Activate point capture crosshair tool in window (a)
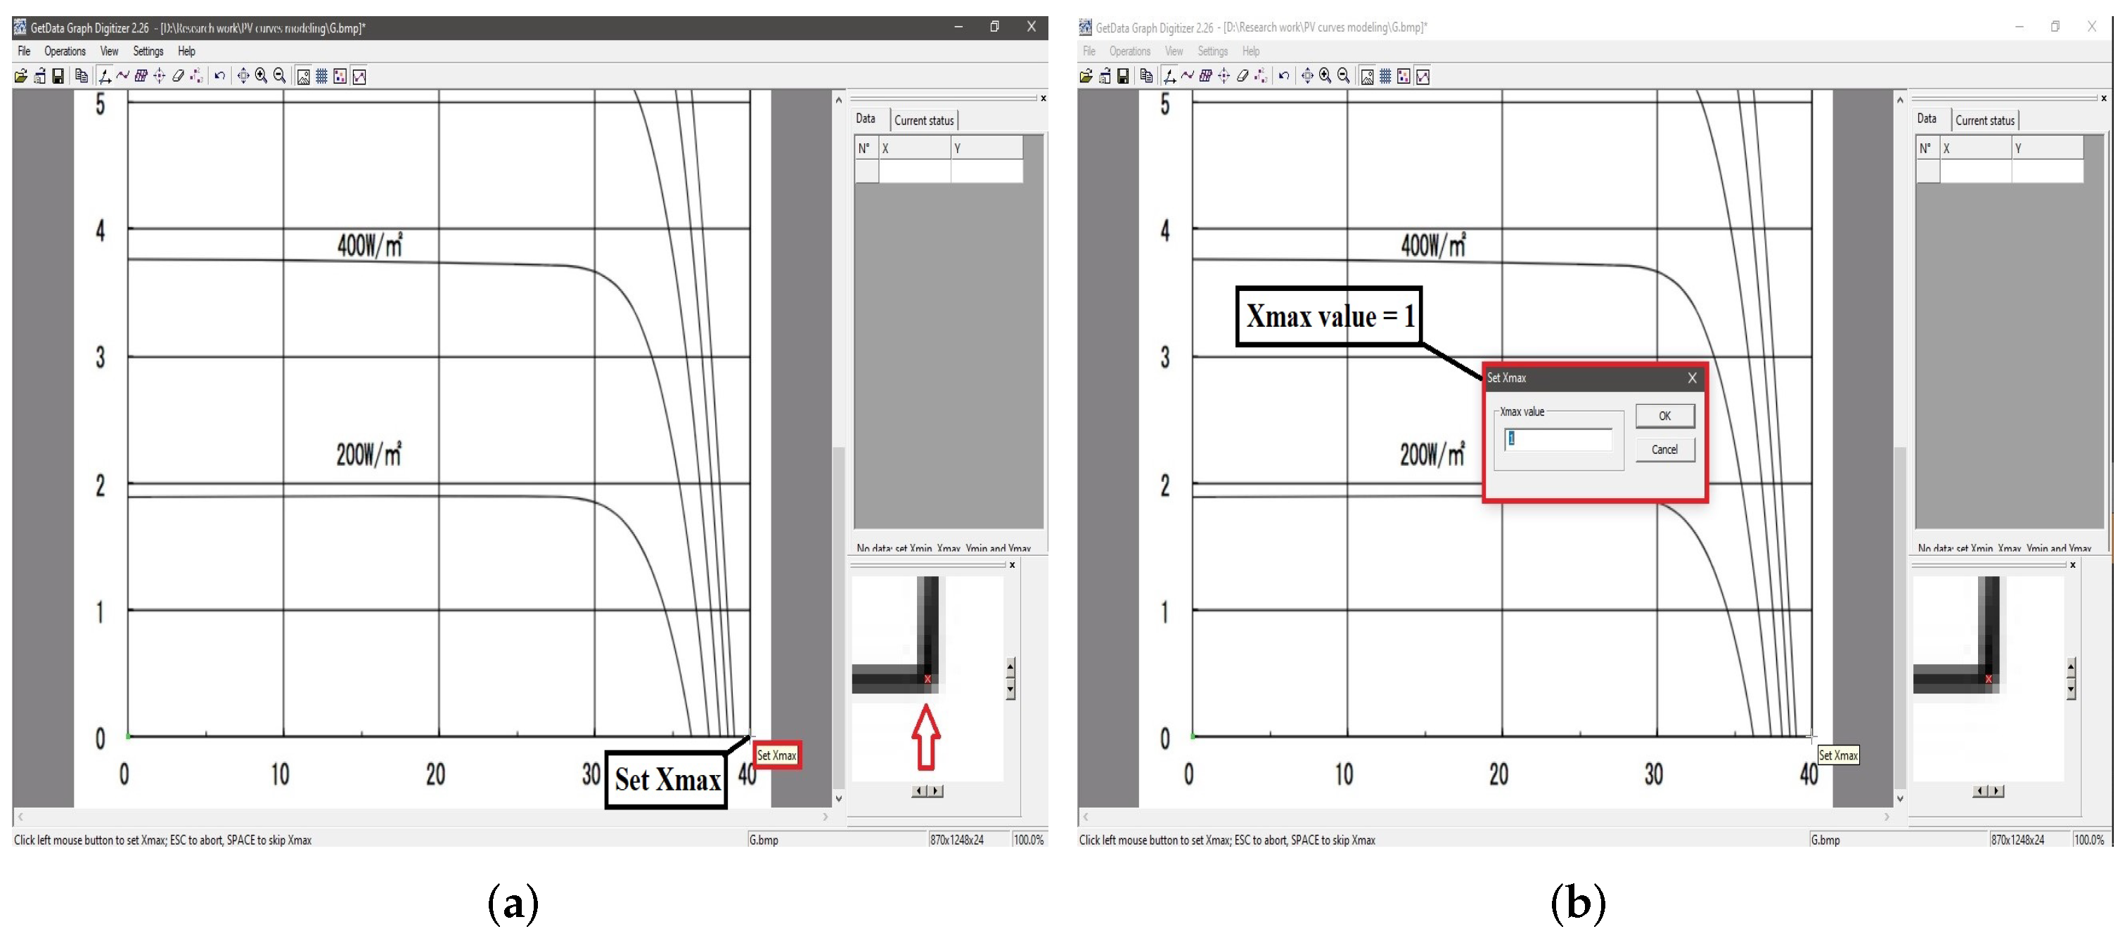The image size is (2125, 936). [x=159, y=77]
